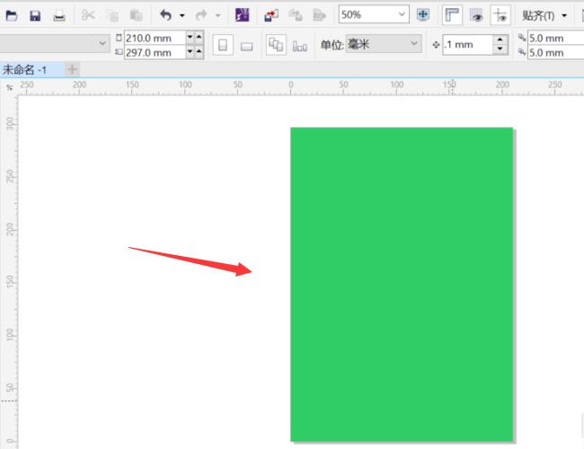Expand the redo history dropdown arrow

218,15
